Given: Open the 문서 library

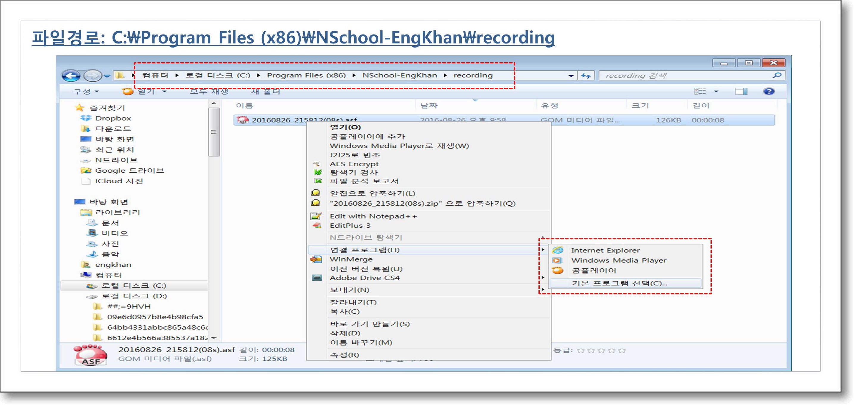Looking at the screenshot, I should [110, 223].
